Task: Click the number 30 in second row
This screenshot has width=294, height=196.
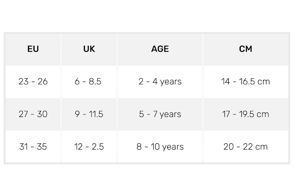Action: coord(42,114)
